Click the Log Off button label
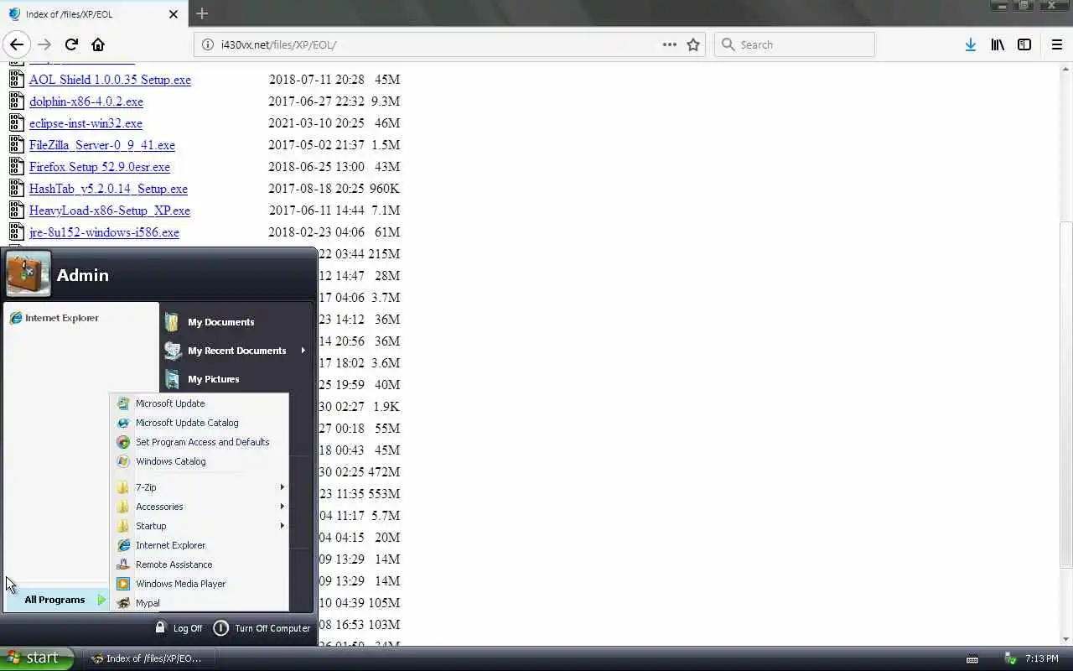The height and width of the screenshot is (671, 1073). coord(188,628)
